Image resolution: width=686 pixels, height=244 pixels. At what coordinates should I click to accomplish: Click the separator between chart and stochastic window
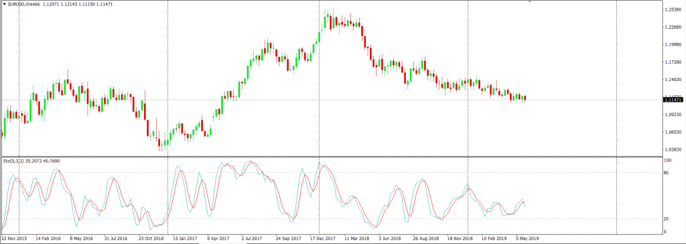[330, 156]
